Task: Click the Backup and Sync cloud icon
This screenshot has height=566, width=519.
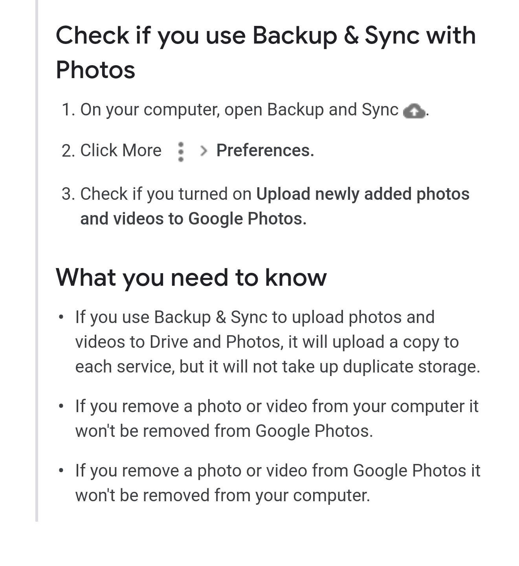Action: (414, 111)
